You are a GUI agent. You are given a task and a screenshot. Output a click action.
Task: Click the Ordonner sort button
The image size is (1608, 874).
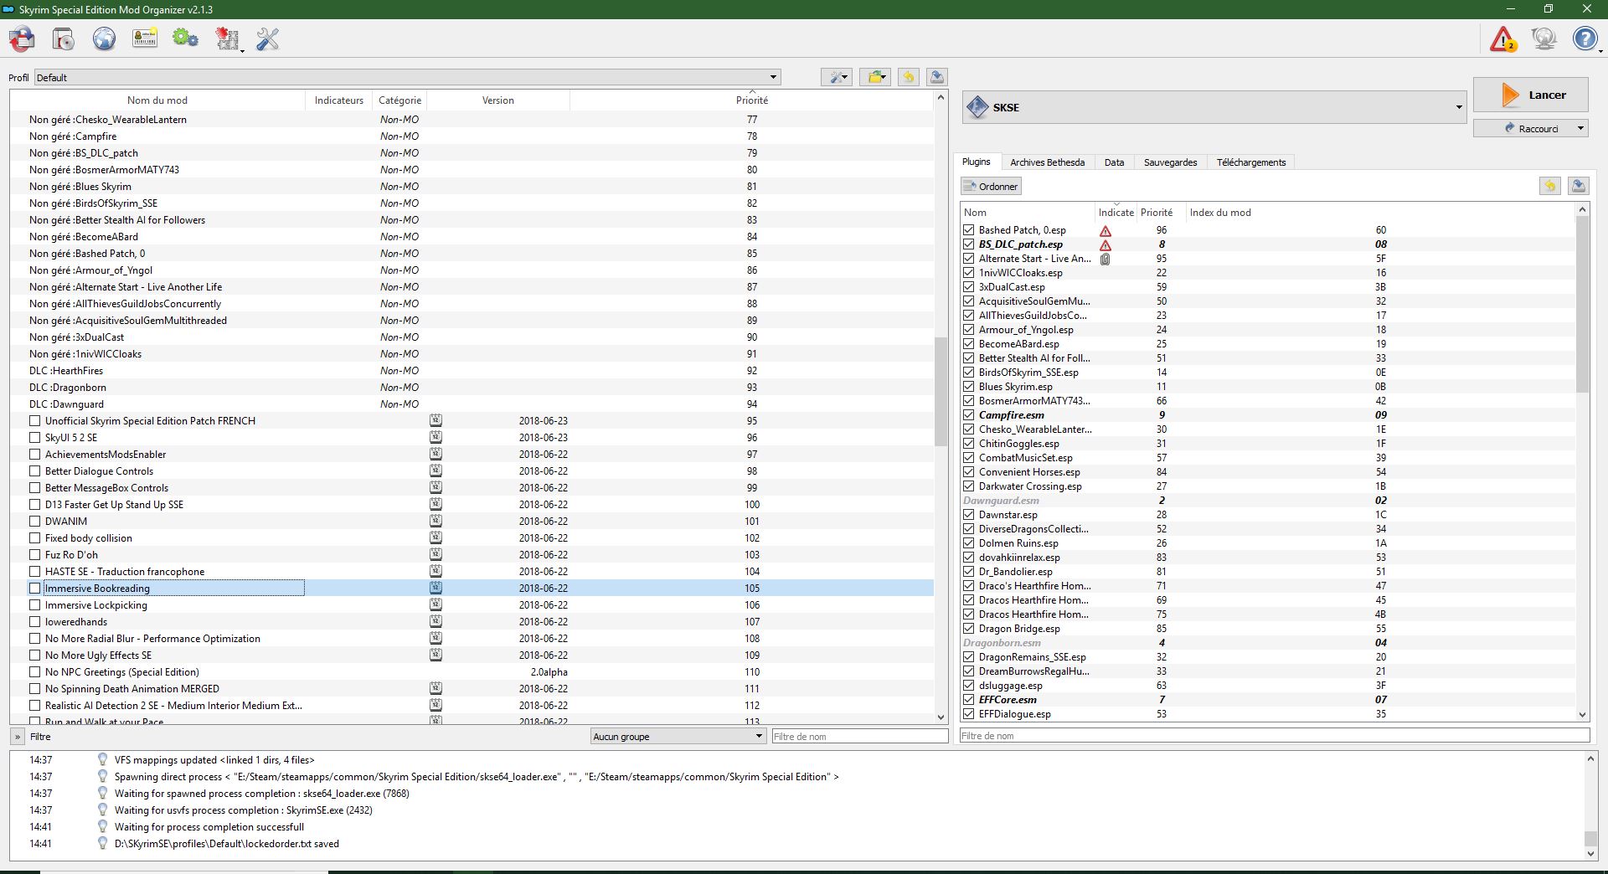tap(991, 186)
